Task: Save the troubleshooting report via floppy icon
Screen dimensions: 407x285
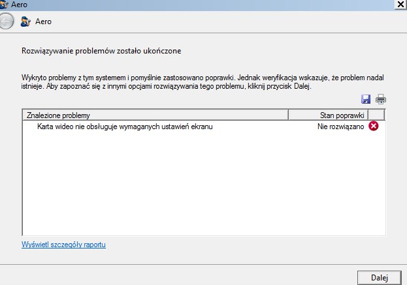Action: (x=366, y=99)
